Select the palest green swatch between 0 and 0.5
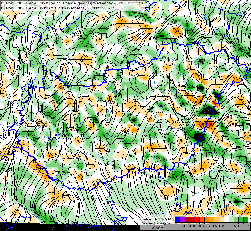 (x=231, y=219)
